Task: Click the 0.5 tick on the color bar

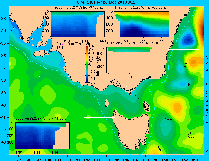Action: (x=91, y=46)
